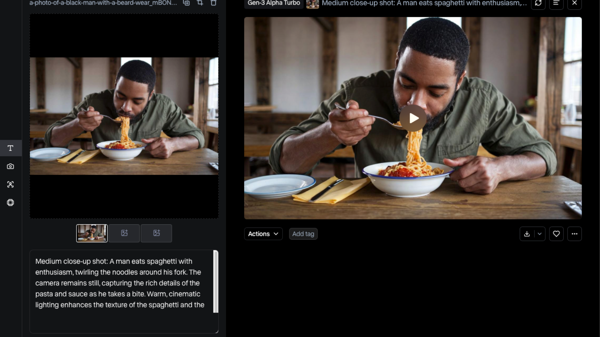Select the first keyframe image thumbnail

point(92,233)
